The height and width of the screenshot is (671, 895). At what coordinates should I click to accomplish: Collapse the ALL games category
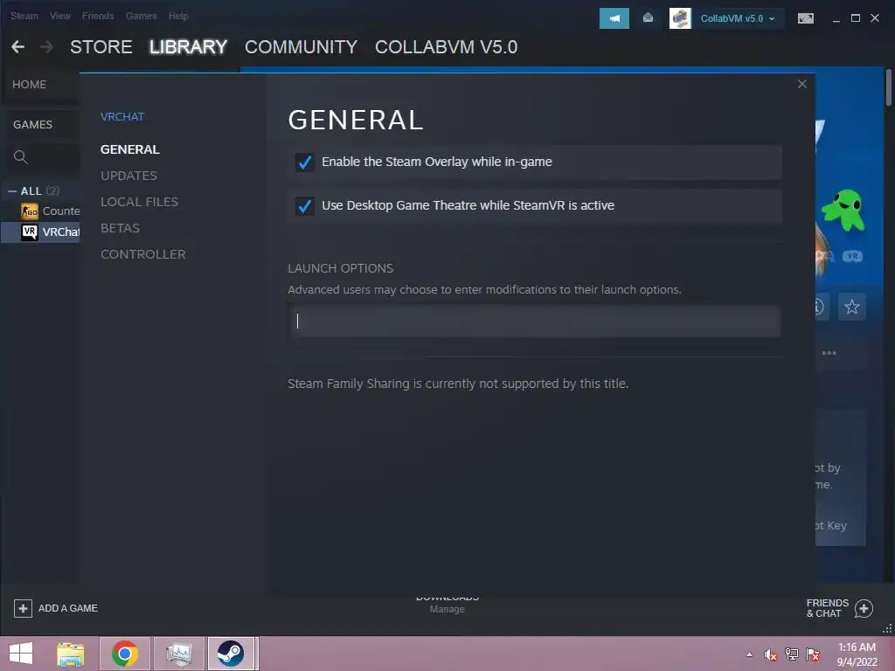click(12, 191)
